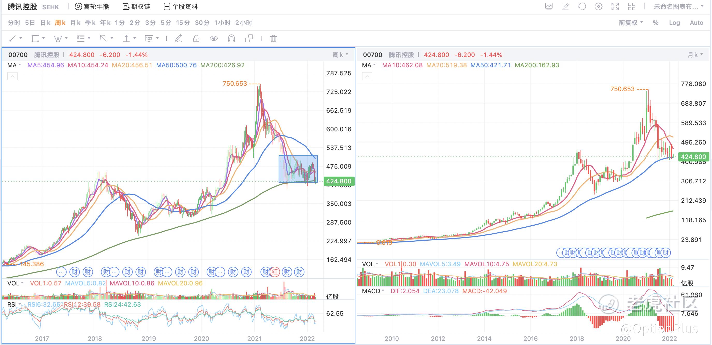The width and height of the screenshot is (712, 345).
Task: Enter fullscreen with expand icon
Action: click(615, 7)
